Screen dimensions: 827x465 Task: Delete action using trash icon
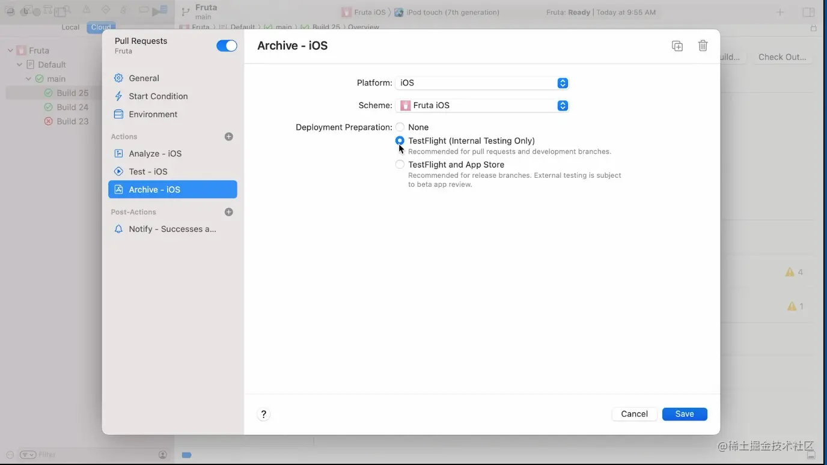click(703, 46)
